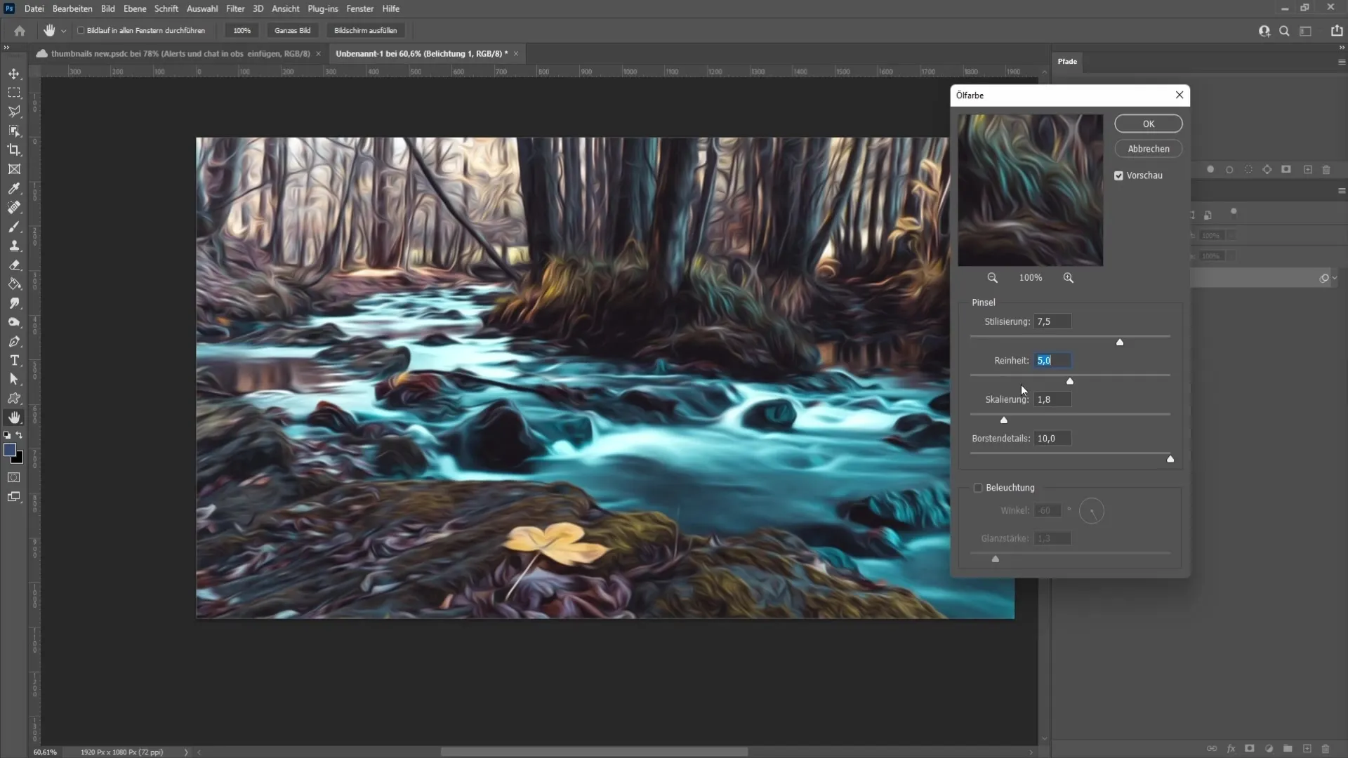Select the Smudge tool
The image size is (1348, 758).
click(x=14, y=303)
